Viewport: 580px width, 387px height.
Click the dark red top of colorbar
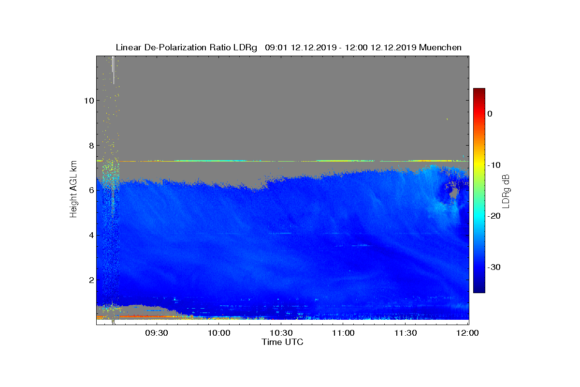click(479, 92)
